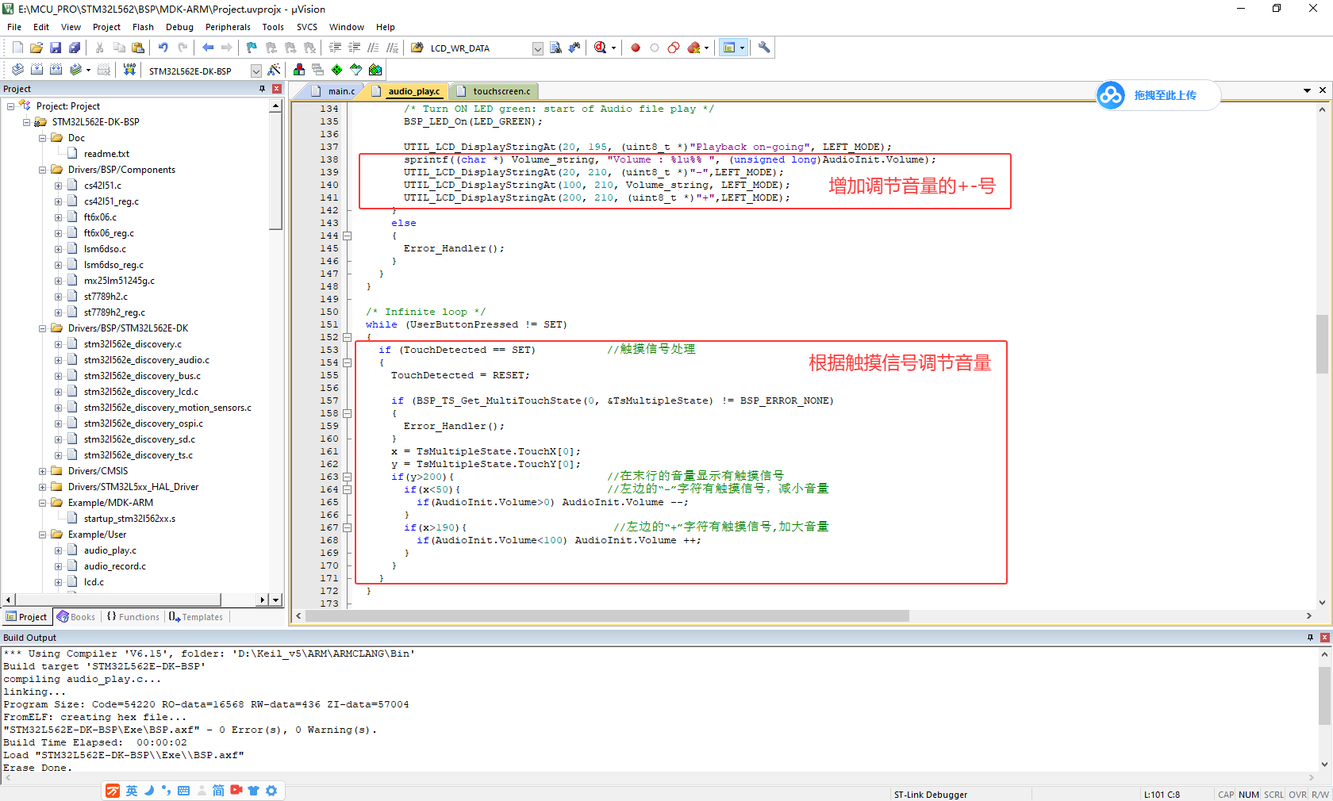The height and width of the screenshot is (801, 1333).
Task: Pin the Build Output panel
Action: [x=1310, y=638]
